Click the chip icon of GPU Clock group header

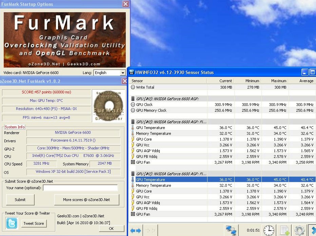133,99
